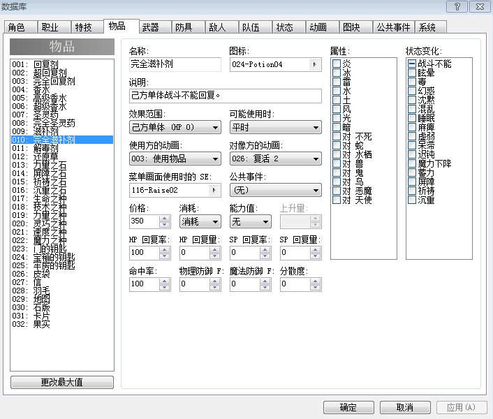Check the 对 不死 attribute checkbox
The image size is (493, 419).
[x=337, y=136]
